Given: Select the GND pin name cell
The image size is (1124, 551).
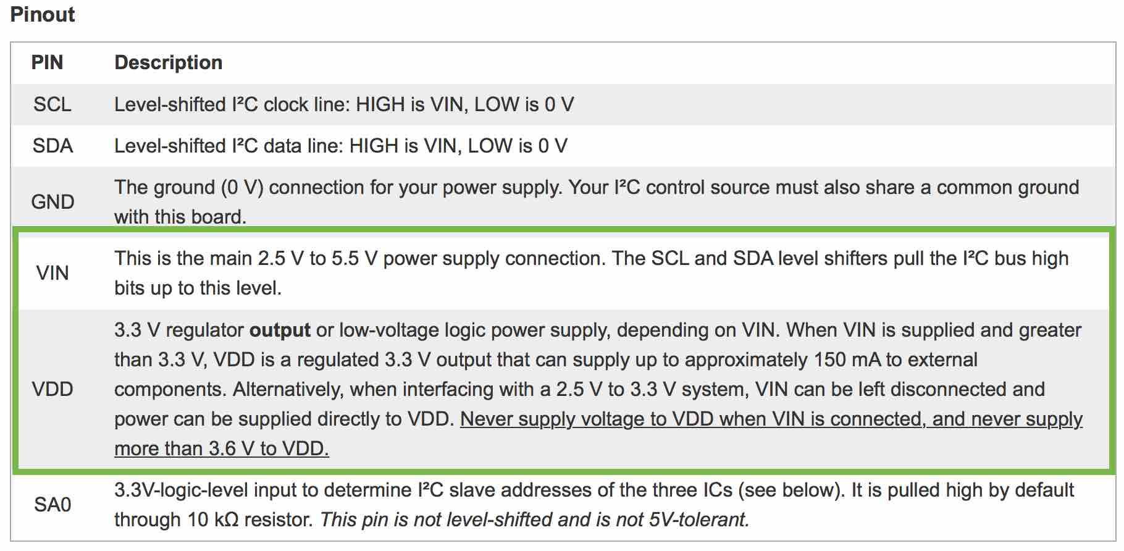Looking at the screenshot, I should [x=52, y=202].
